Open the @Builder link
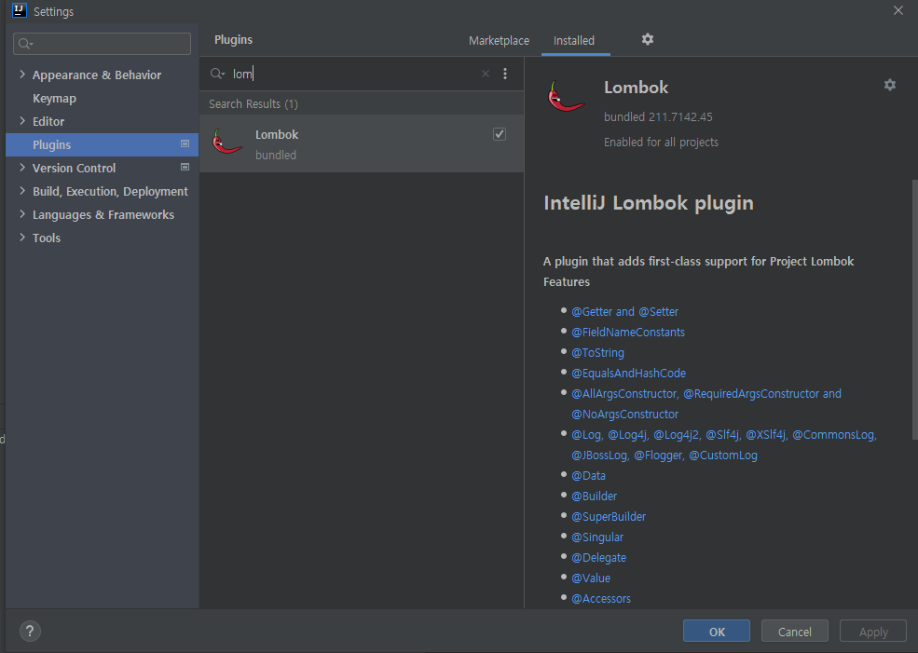 pos(594,497)
